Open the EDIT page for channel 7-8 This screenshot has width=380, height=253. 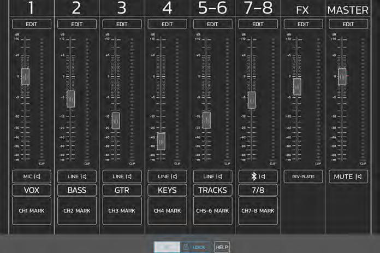(x=258, y=24)
